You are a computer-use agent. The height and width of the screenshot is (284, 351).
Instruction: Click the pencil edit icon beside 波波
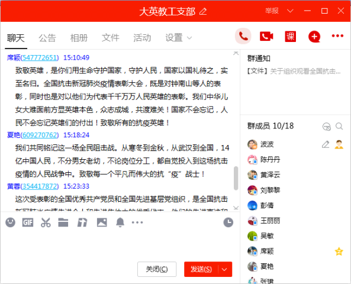326,144
